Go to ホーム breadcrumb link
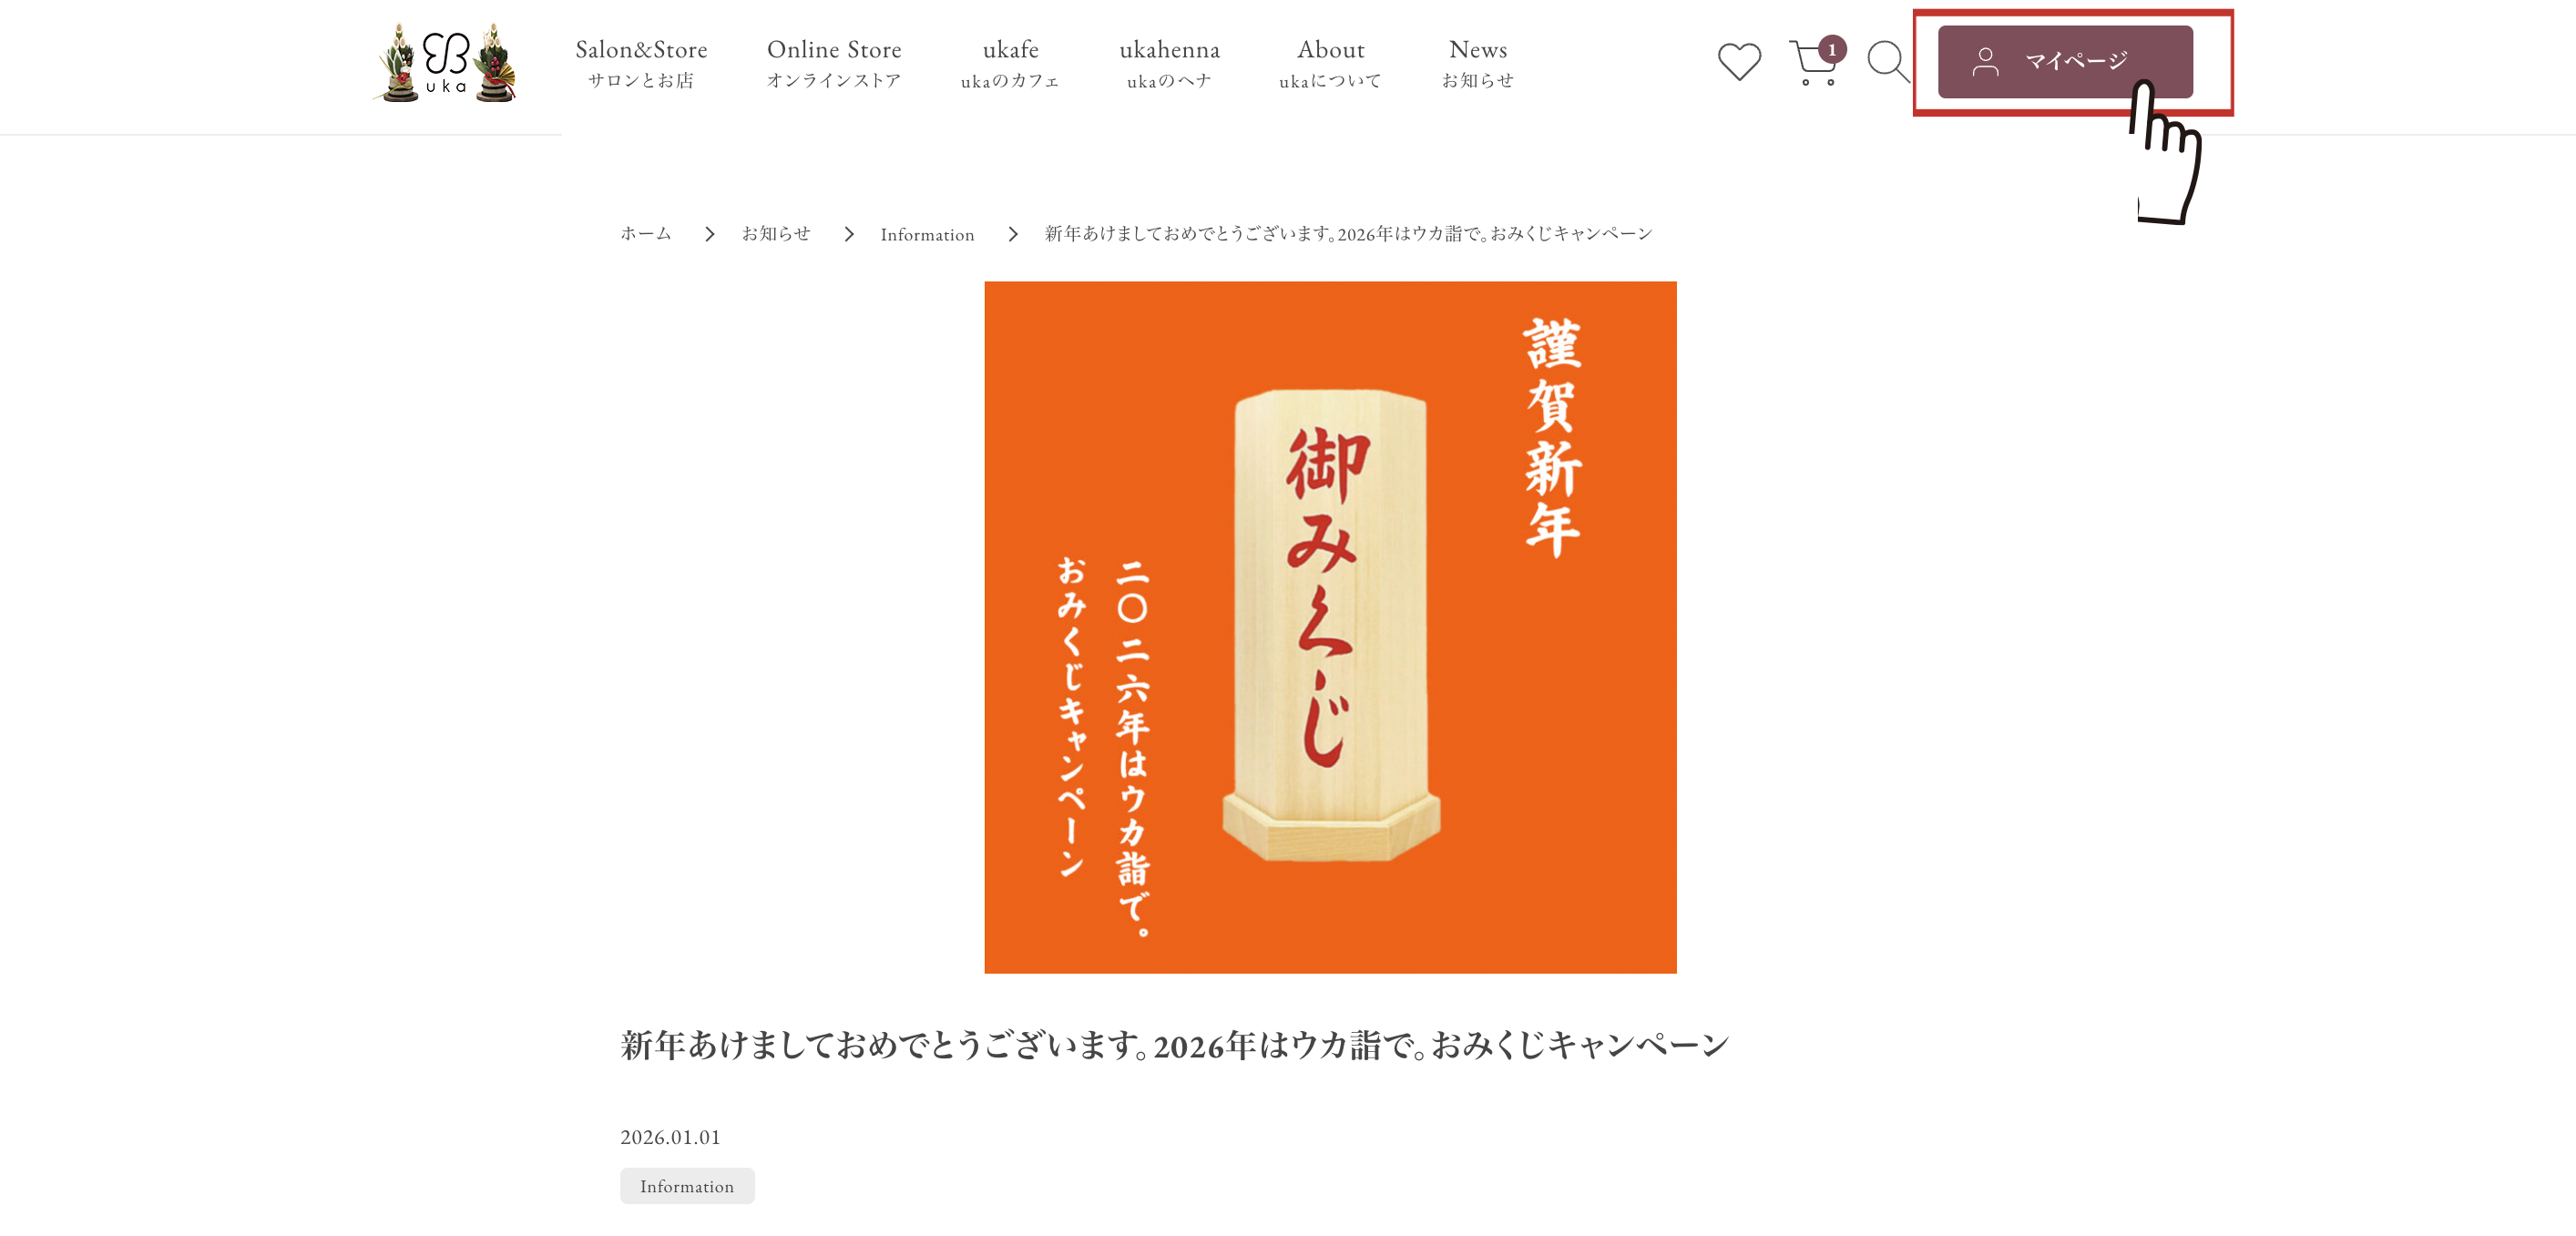This screenshot has height=1236, width=2576. pos(645,234)
